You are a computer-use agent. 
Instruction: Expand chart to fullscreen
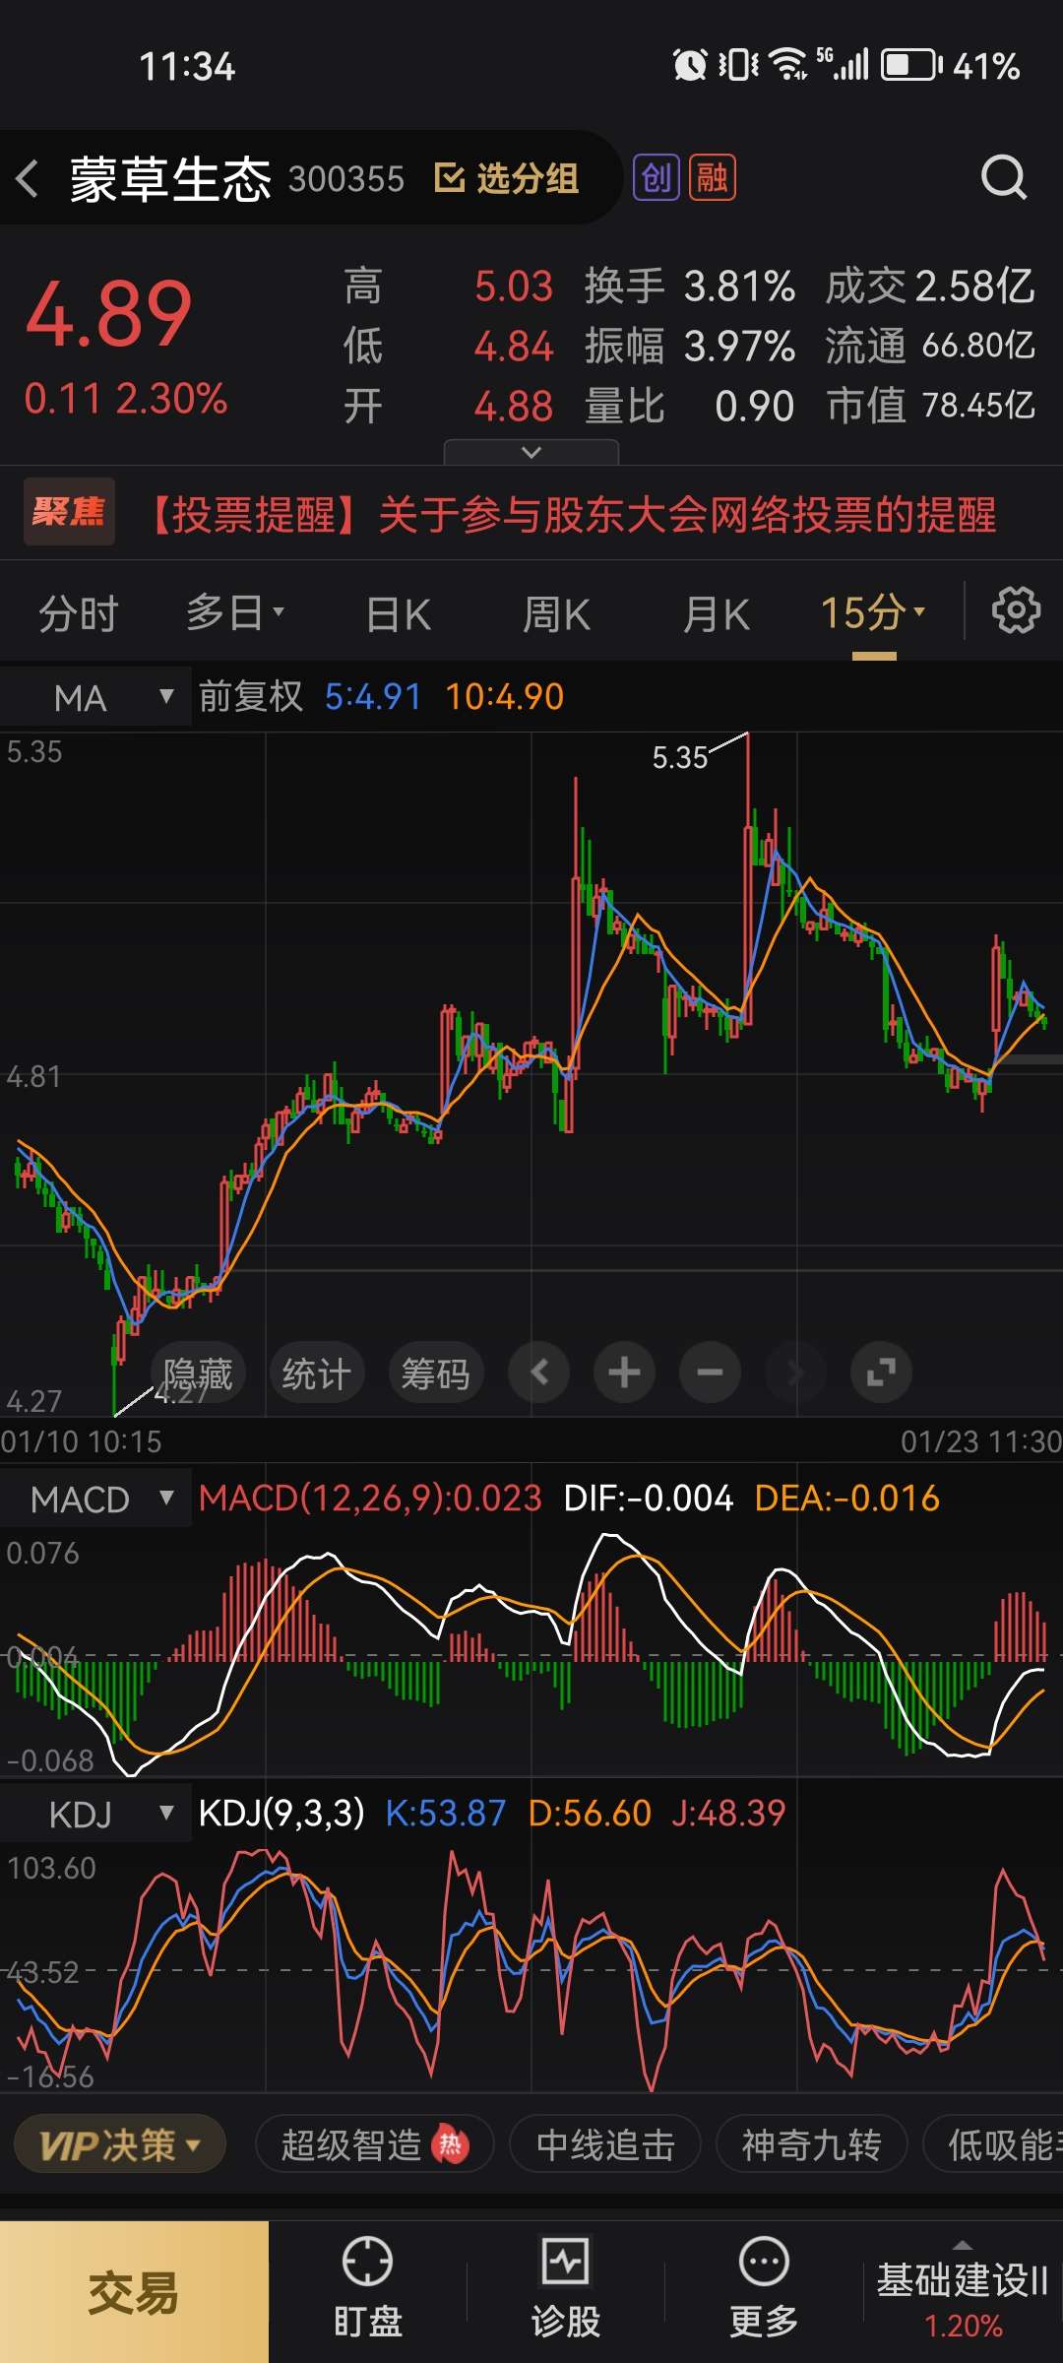pos(881,1372)
